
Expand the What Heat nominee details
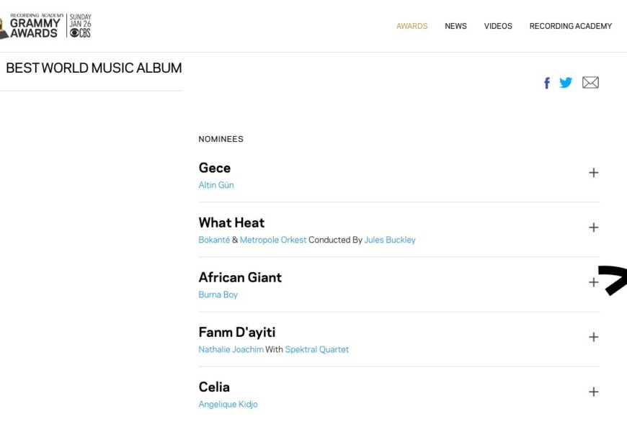pos(593,228)
